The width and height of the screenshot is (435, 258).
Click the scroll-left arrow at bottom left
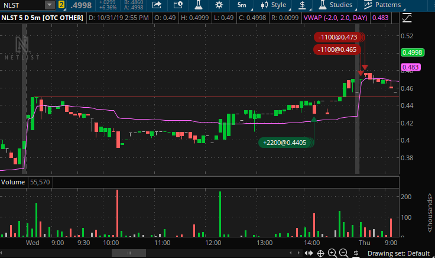pos(1,253)
